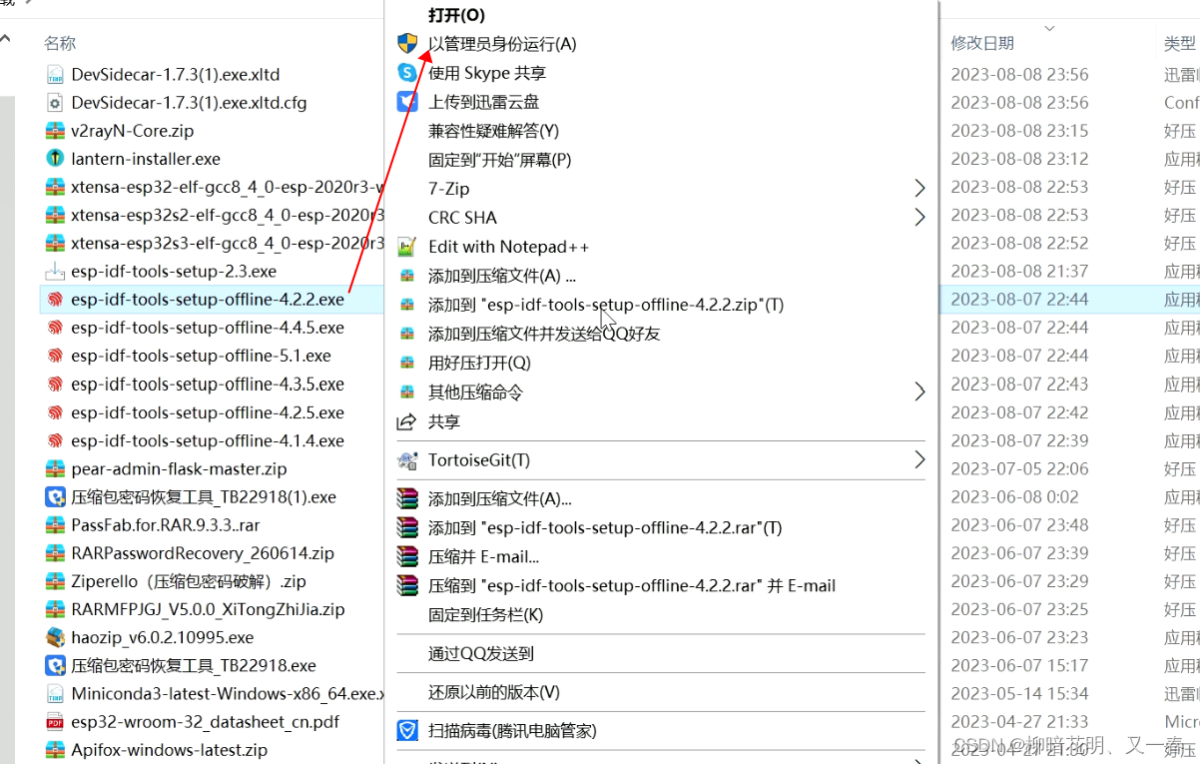Expand the TortoiseGit(T) submenu arrow
Viewport: 1200px width, 764px height.
click(919, 460)
